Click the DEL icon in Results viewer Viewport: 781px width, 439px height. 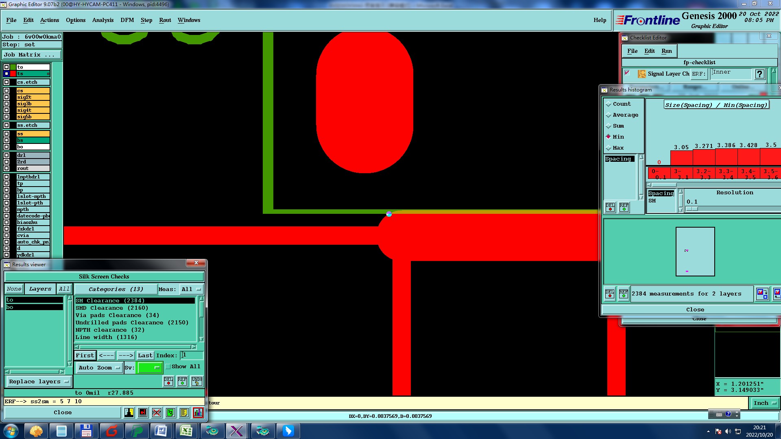168,381
